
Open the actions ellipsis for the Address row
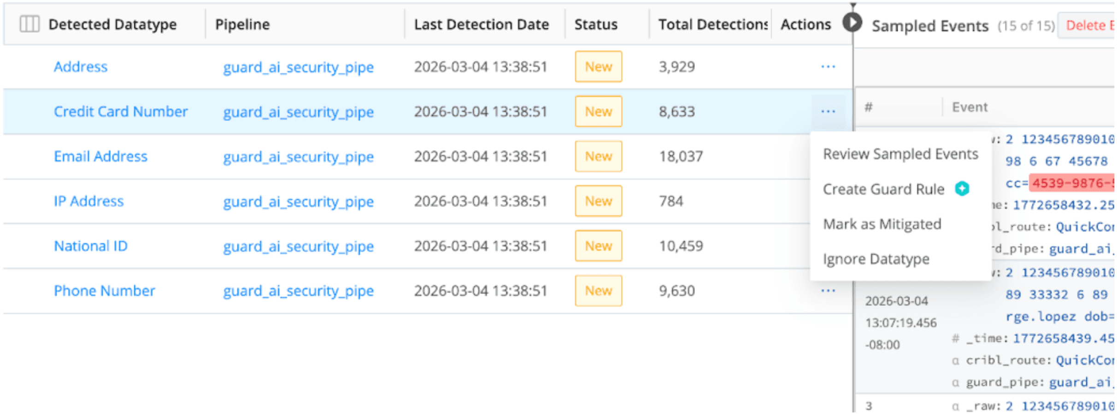(x=828, y=67)
